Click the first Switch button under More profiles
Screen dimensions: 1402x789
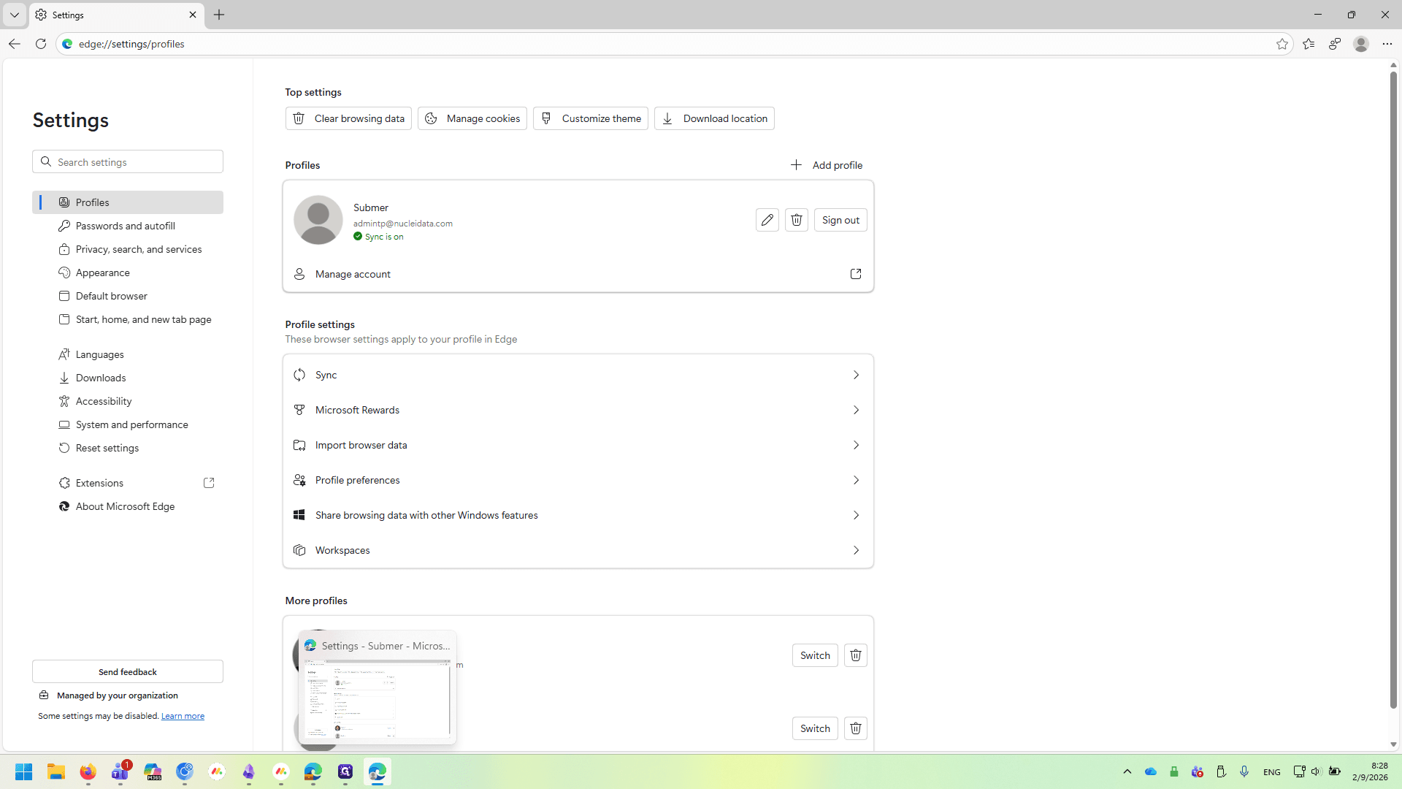click(x=815, y=655)
